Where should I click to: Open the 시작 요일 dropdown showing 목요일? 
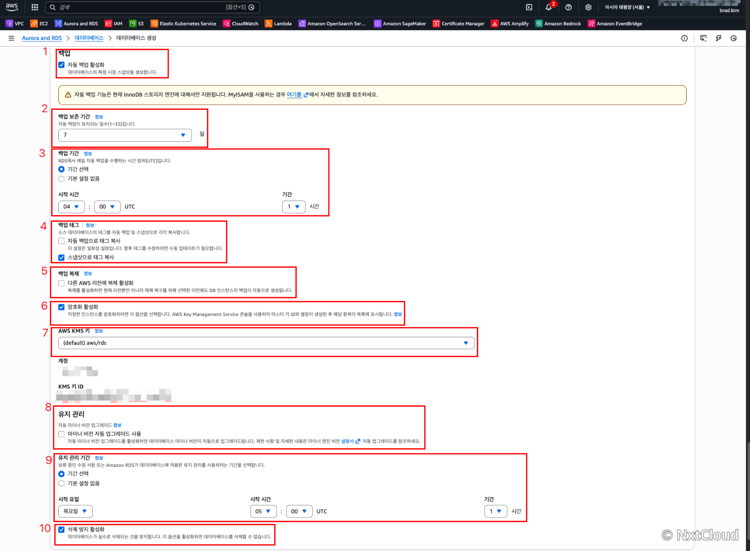tap(76, 511)
